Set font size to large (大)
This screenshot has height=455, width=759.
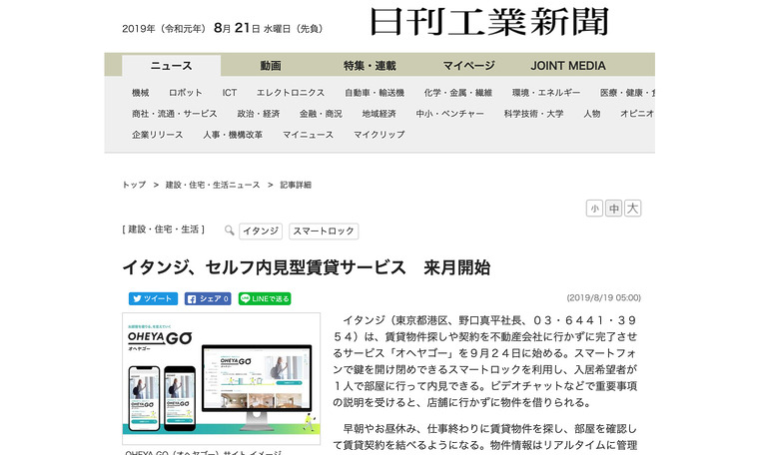pos(632,209)
